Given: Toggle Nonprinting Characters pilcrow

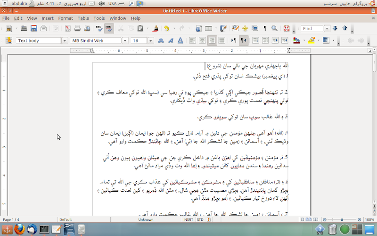Looking at the screenshot, I should tap(265, 28).
